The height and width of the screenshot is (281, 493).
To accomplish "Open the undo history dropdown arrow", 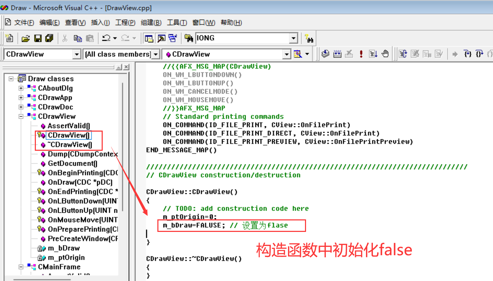I will click(x=115, y=38).
